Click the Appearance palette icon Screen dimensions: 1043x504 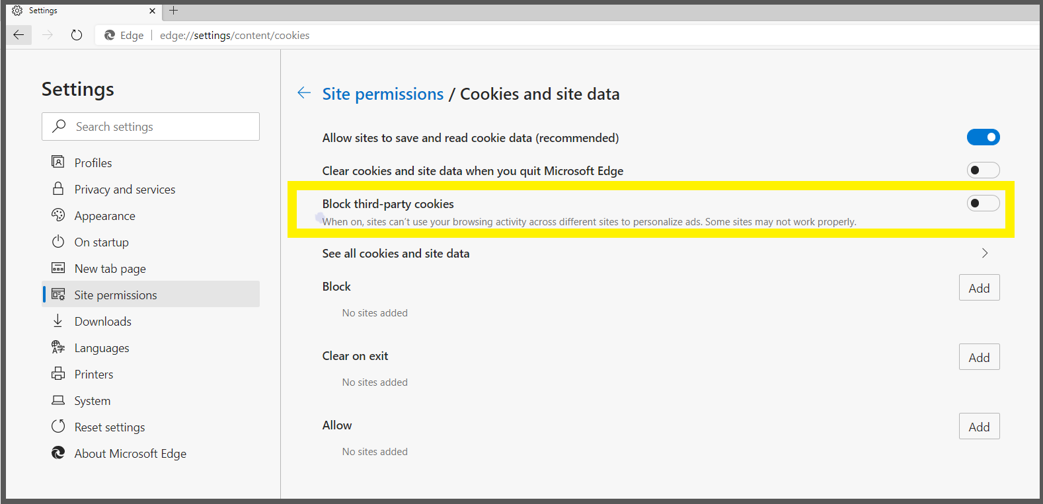coord(58,215)
